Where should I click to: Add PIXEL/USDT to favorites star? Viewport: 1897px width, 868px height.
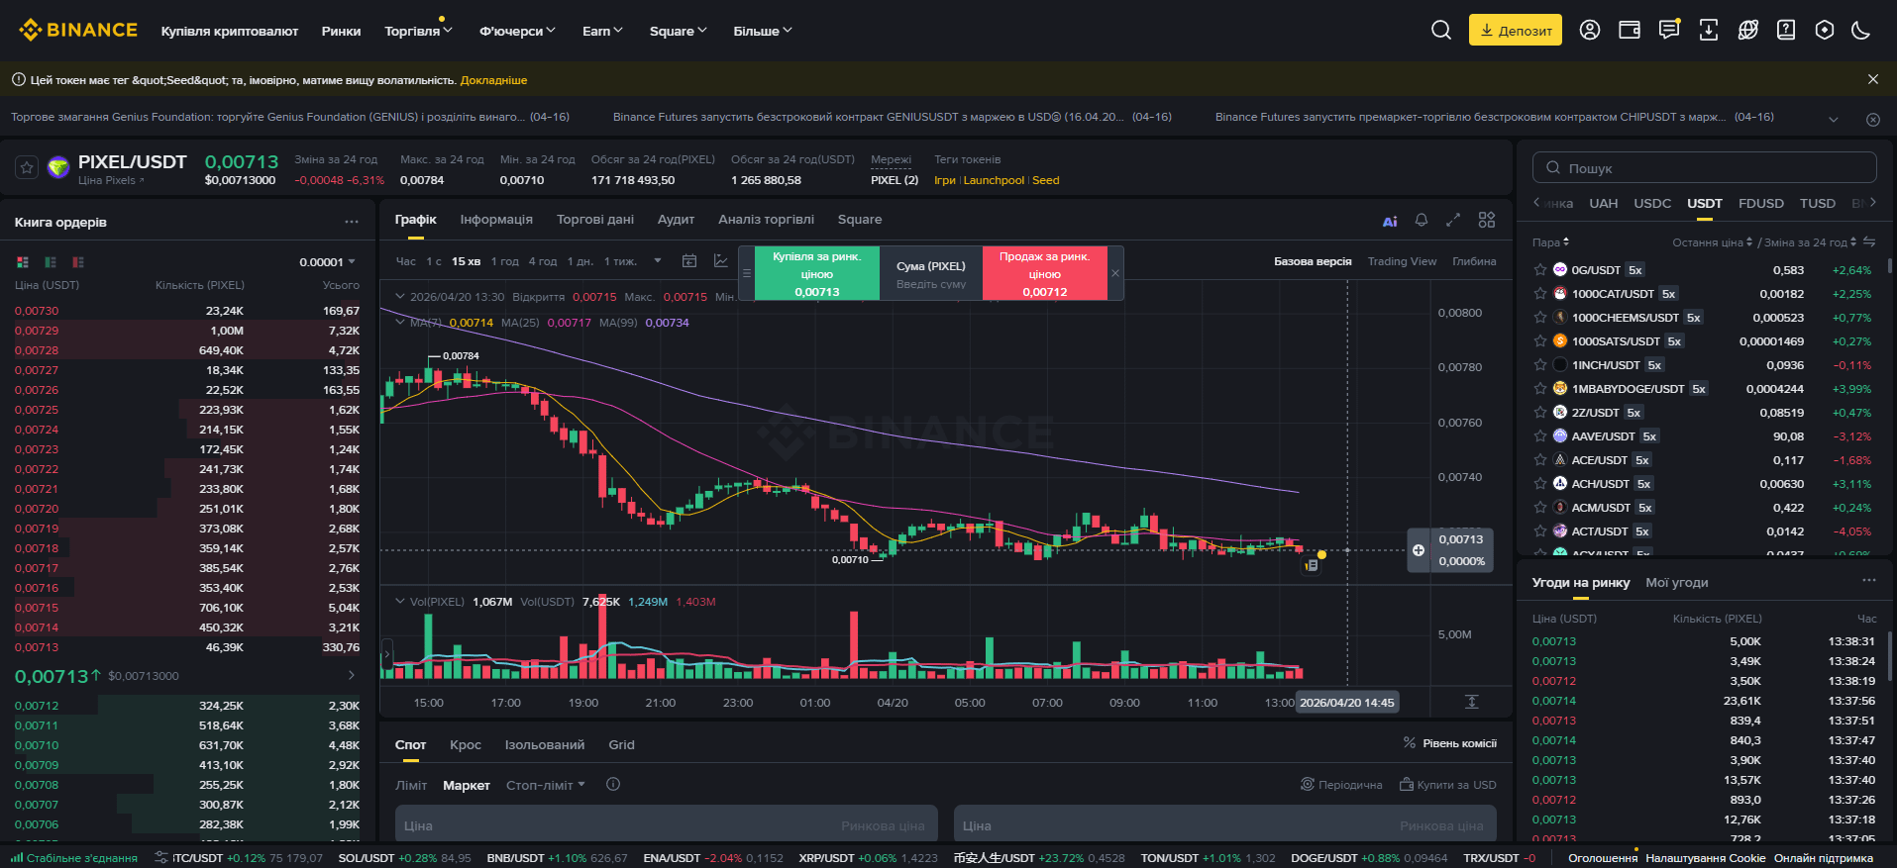[x=27, y=168]
